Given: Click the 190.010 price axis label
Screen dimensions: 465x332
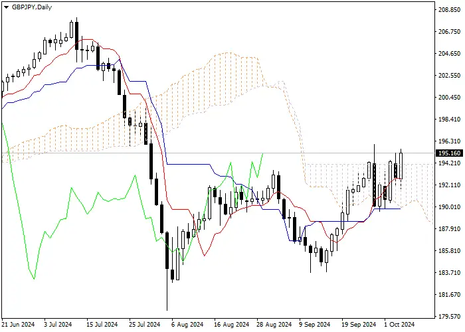Looking at the screenshot, I should (449, 207).
